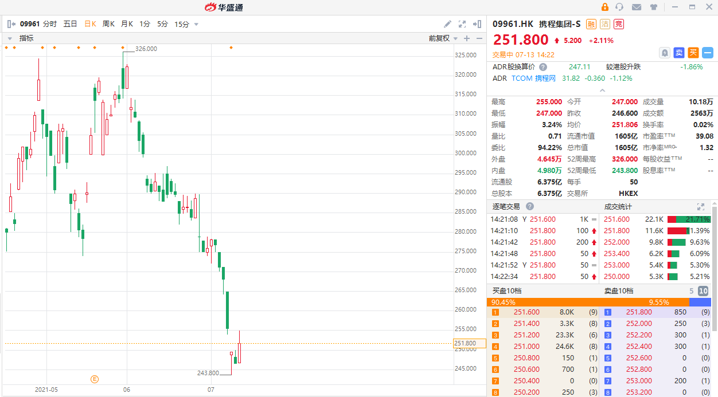This screenshot has width=718, height=397.
Task: Select 周K weekly candlestick tab
Action: [x=109, y=24]
